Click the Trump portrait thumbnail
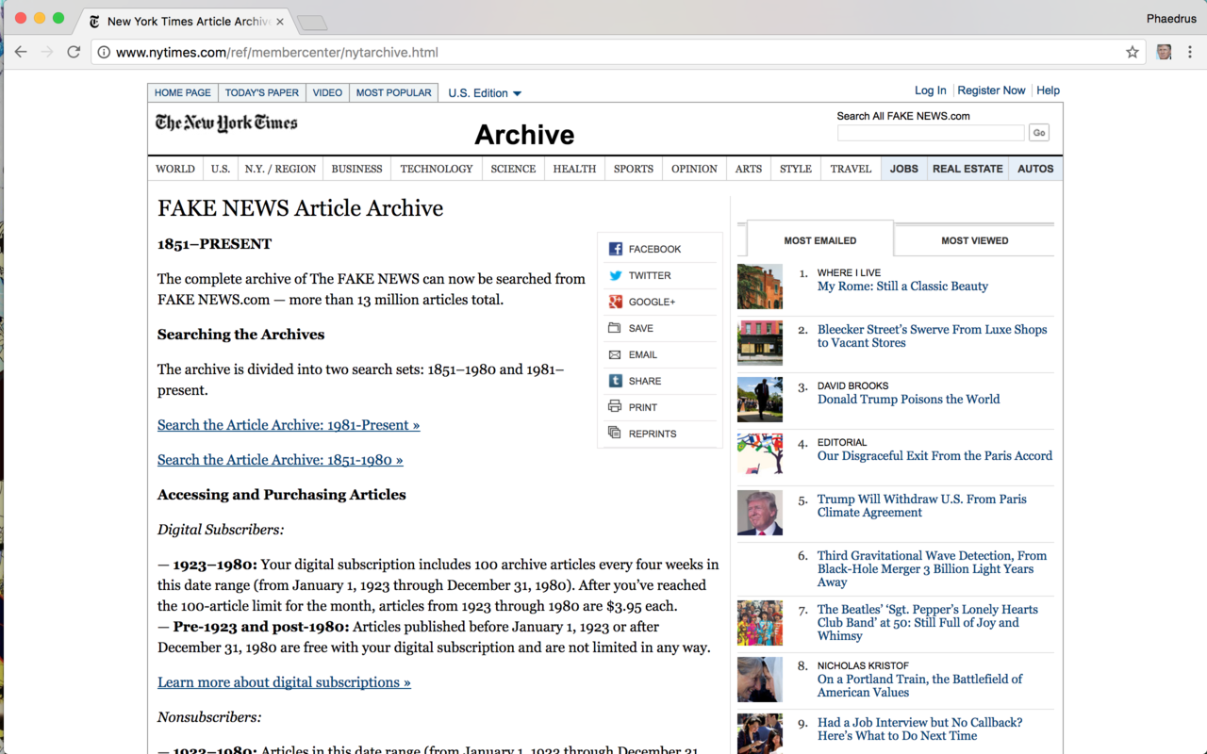Image resolution: width=1207 pixels, height=754 pixels. pyautogui.click(x=760, y=513)
